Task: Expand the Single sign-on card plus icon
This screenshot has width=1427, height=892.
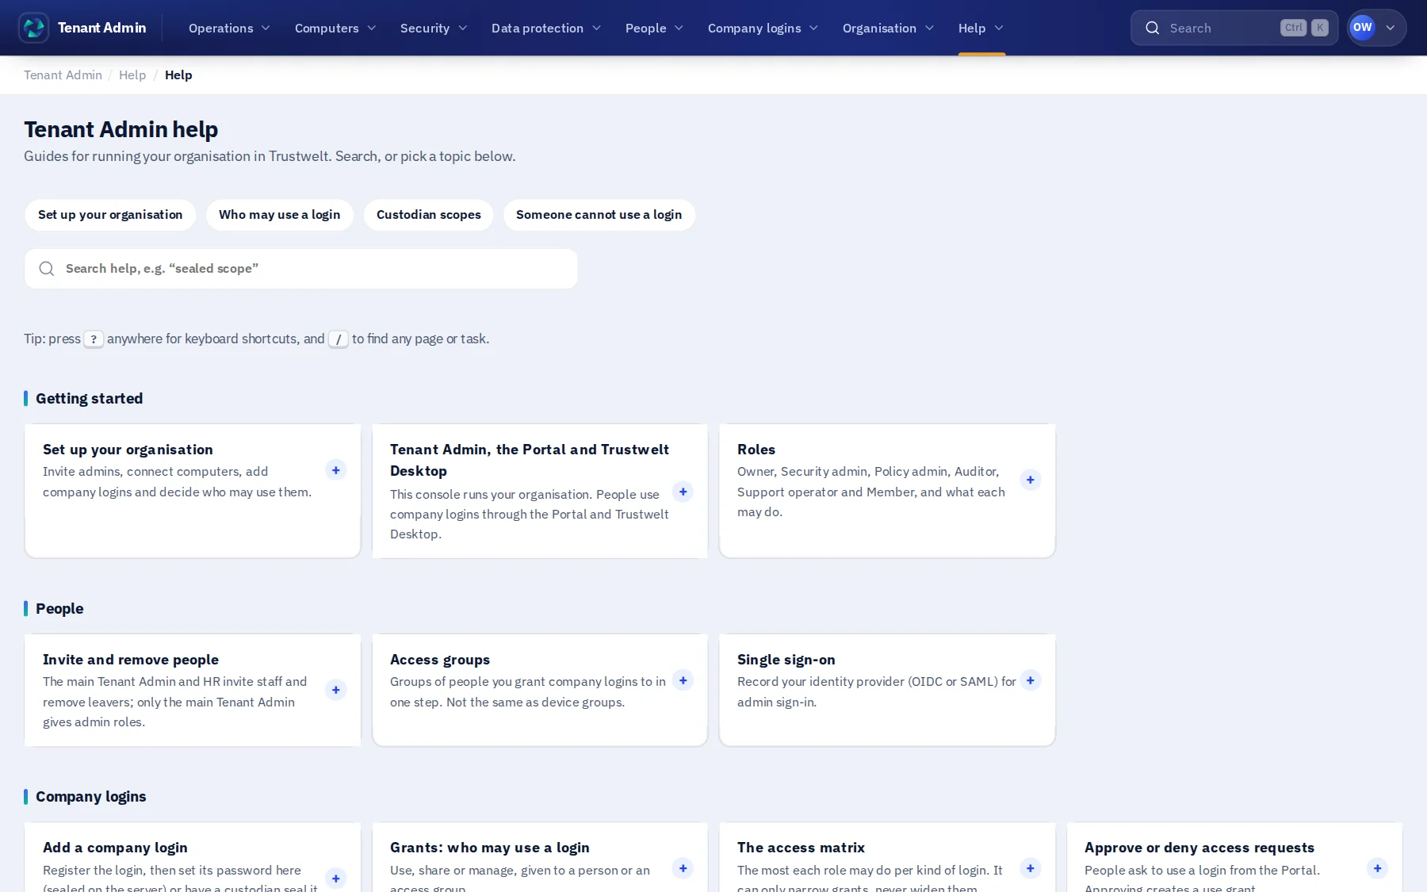Action: tap(1030, 680)
